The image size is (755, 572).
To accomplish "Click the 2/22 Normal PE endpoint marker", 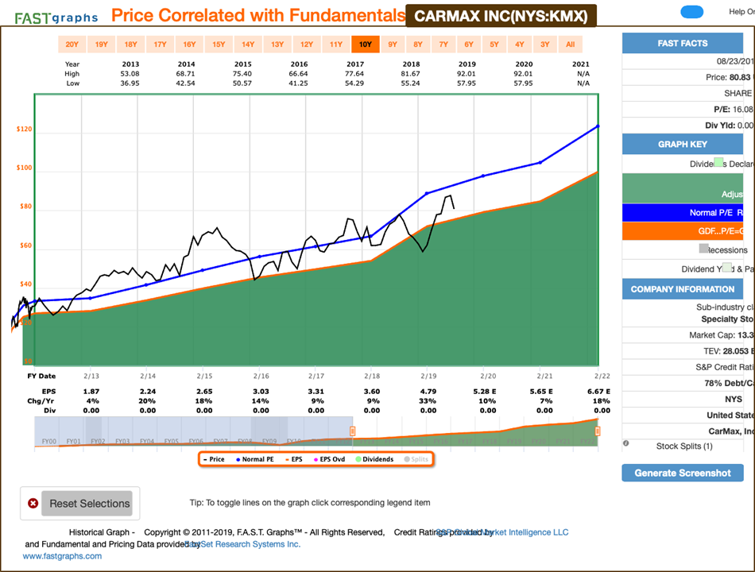I will pos(598,126).
